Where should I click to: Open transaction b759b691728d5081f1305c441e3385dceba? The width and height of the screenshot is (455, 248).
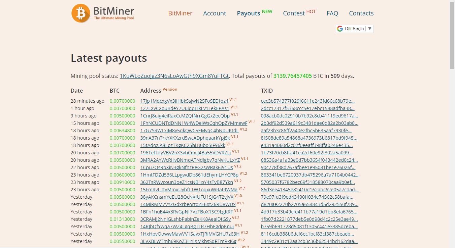tap(310, 227)
